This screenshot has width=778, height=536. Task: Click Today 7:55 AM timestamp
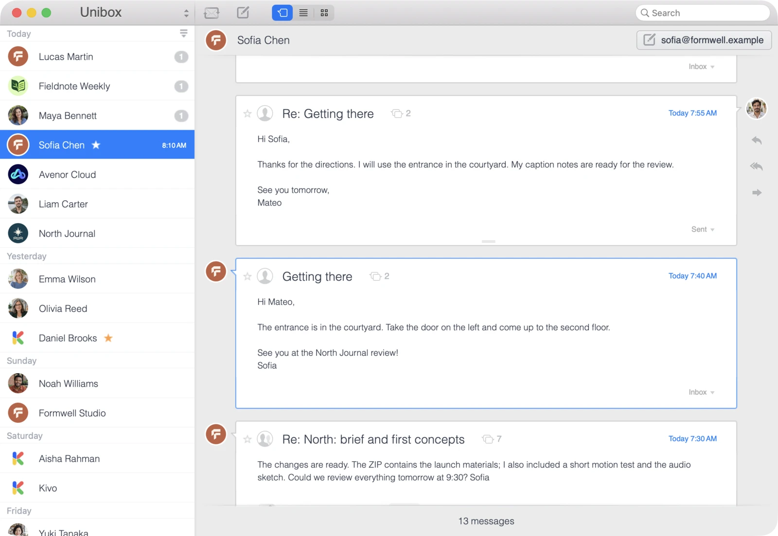pyautogui.click(x=692, y=113)
